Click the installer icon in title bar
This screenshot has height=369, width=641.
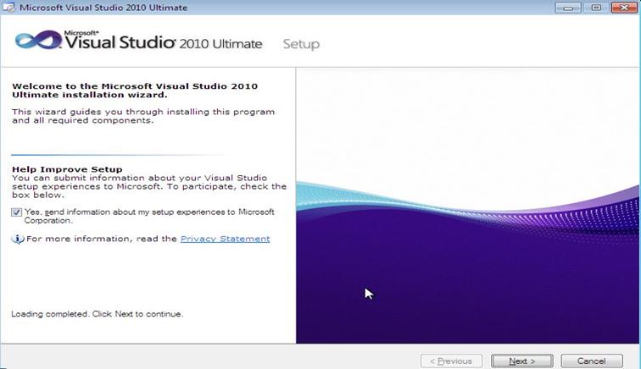[8, 8]
